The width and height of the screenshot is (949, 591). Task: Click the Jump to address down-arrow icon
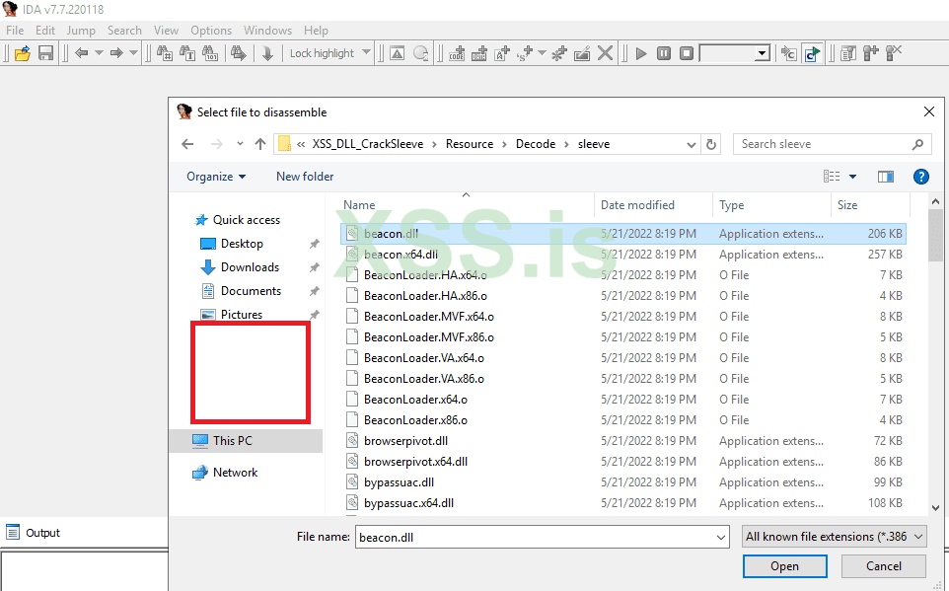(x=267, y=53)
